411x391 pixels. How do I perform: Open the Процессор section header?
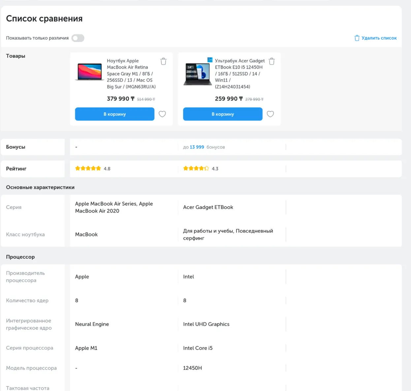click(x=20, y=257)
